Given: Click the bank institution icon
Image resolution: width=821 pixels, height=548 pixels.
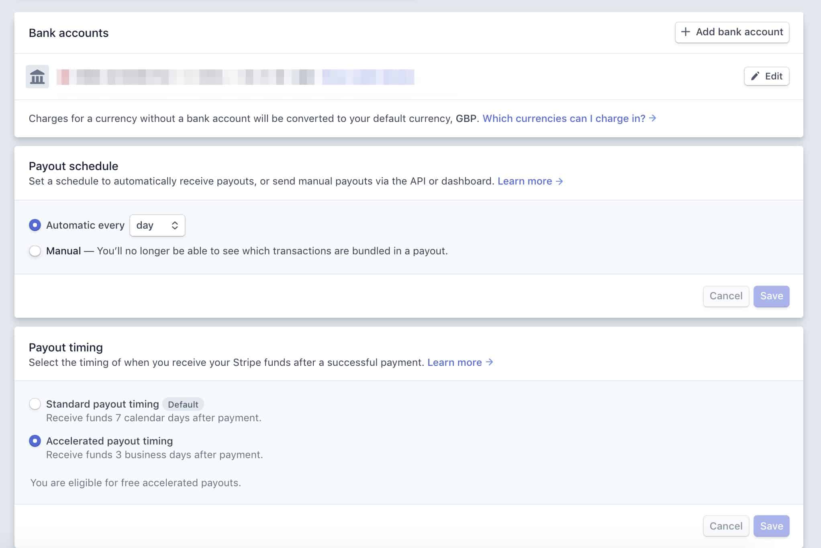Looking at the screenshot, I should coord(37,76).
